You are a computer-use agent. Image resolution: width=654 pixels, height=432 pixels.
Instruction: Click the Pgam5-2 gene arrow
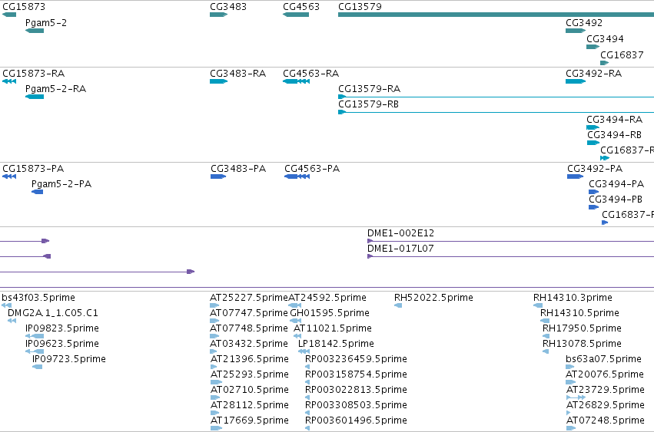pos(35,31)
